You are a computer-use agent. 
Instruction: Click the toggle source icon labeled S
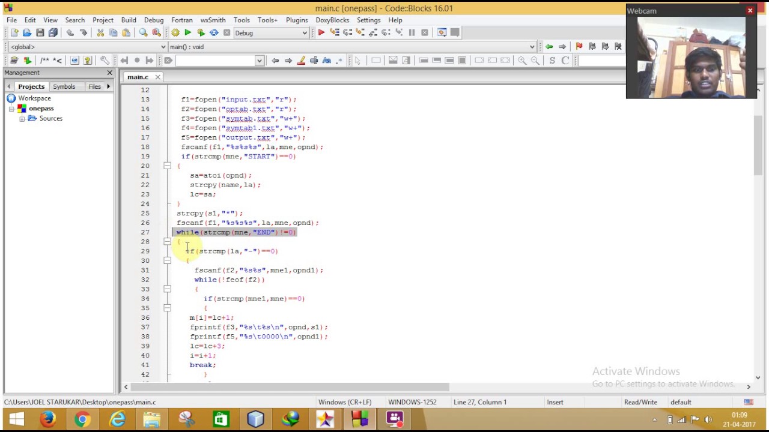pos(552,61)
